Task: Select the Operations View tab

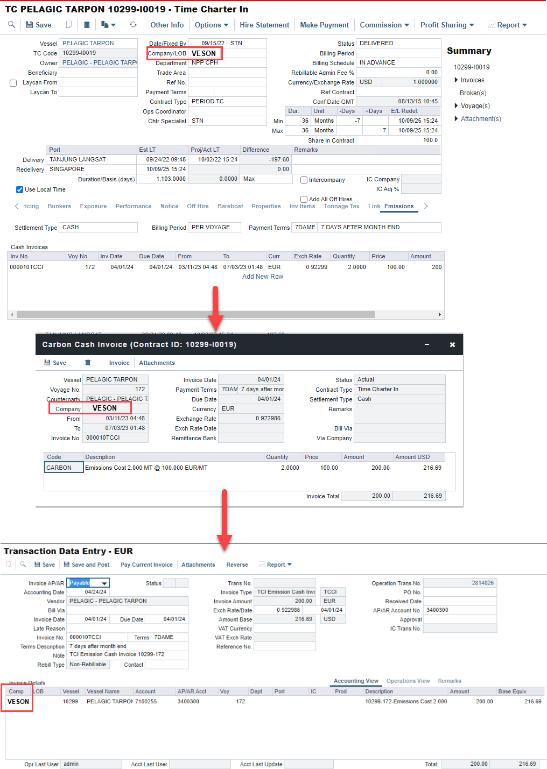Action: [408, 681]
